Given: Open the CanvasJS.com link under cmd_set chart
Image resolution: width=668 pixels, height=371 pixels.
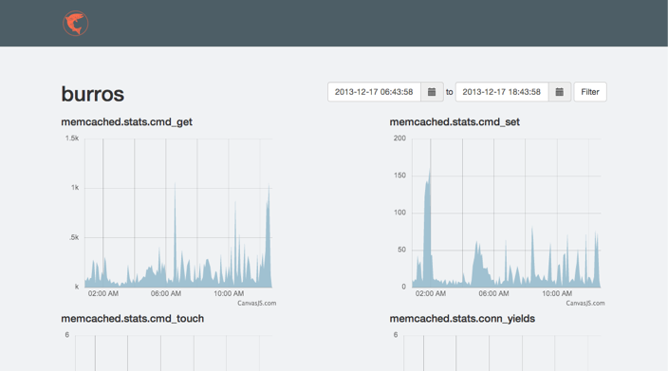Looking at the screenshot, I should coord(584,304).
